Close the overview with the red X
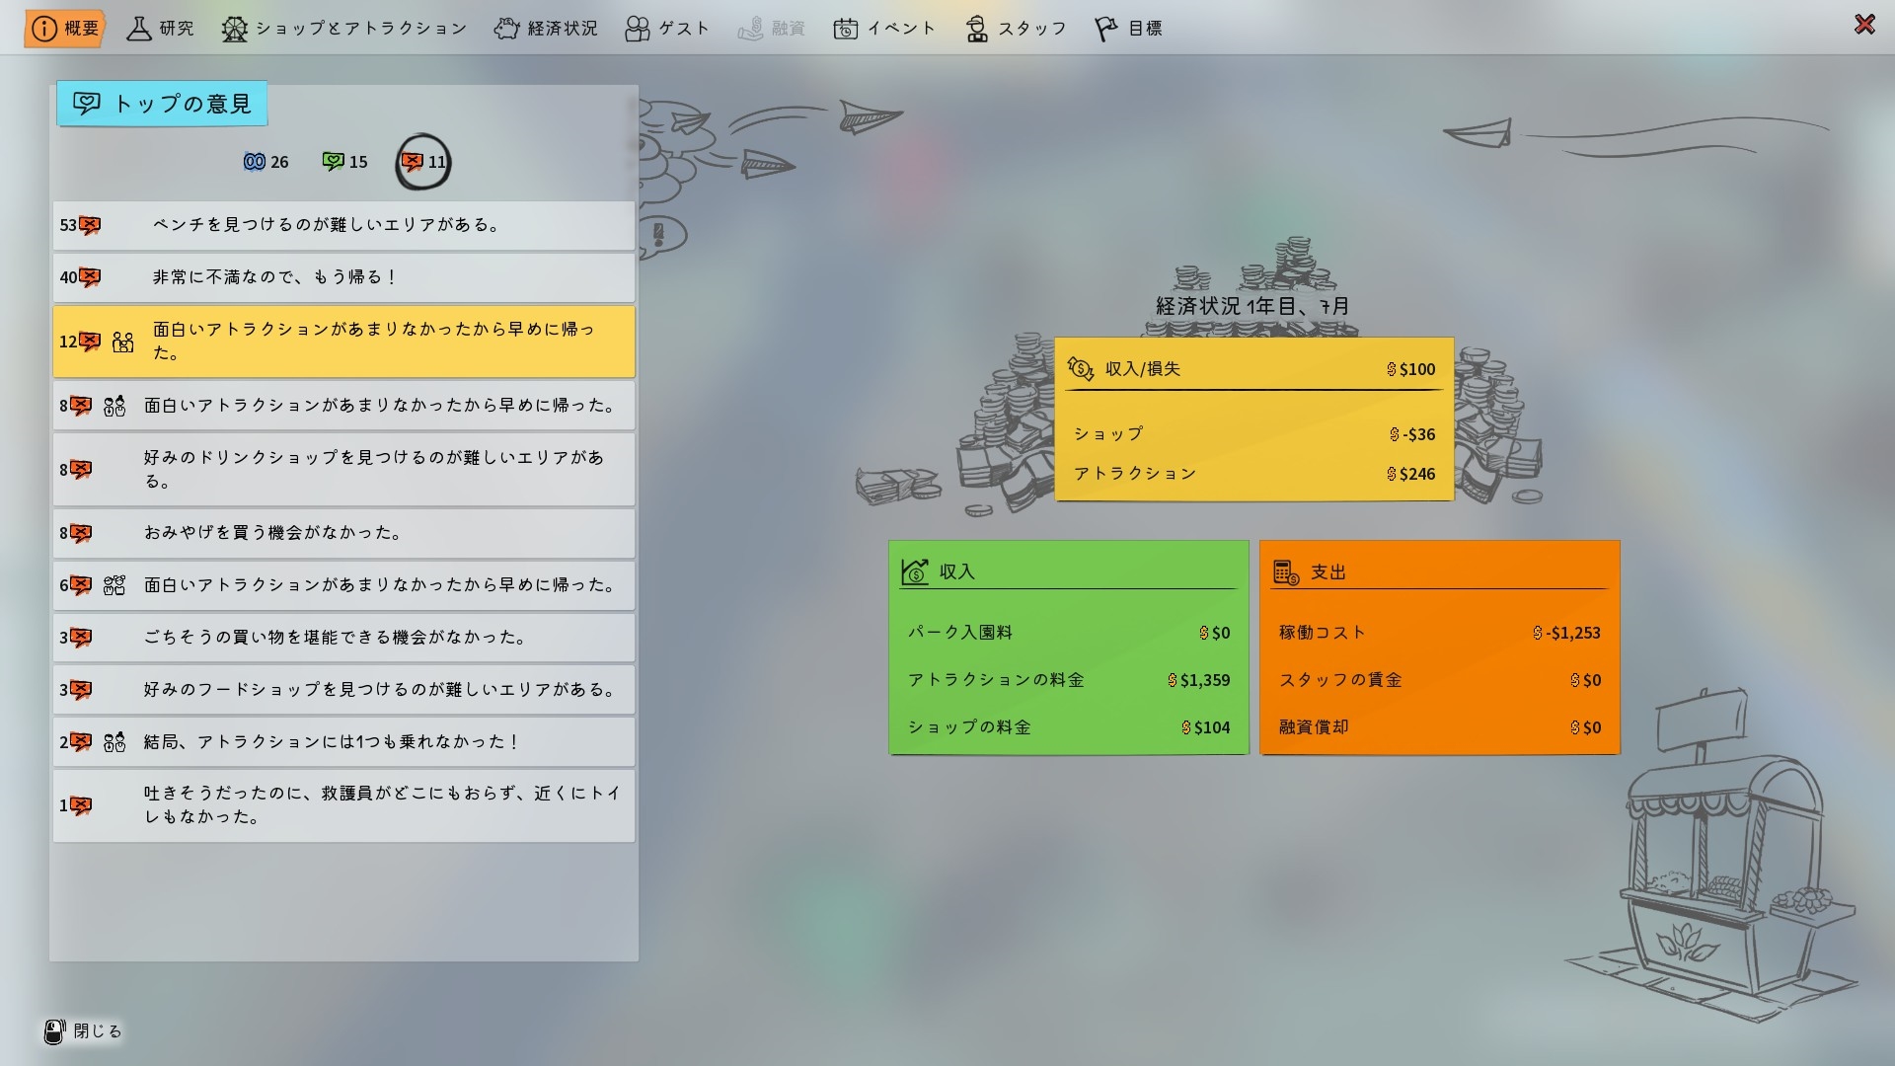The image size is (1895, 1066). [x=1863, y=25]
